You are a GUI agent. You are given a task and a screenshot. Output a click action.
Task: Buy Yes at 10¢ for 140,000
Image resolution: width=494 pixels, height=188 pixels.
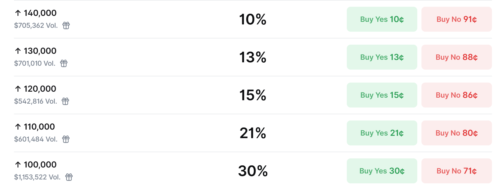[x=382, y=19]
